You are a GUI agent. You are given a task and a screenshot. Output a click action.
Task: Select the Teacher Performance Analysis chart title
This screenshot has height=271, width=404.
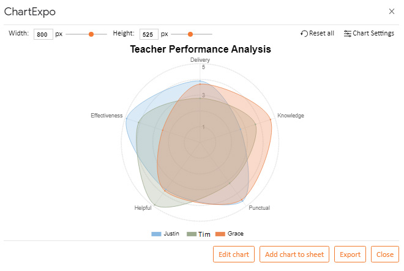(x=200, y=49)
